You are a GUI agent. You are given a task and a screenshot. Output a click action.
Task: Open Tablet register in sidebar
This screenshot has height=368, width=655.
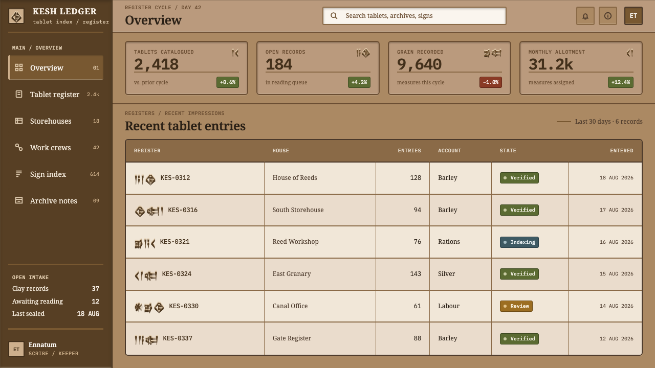click(56, 95)
